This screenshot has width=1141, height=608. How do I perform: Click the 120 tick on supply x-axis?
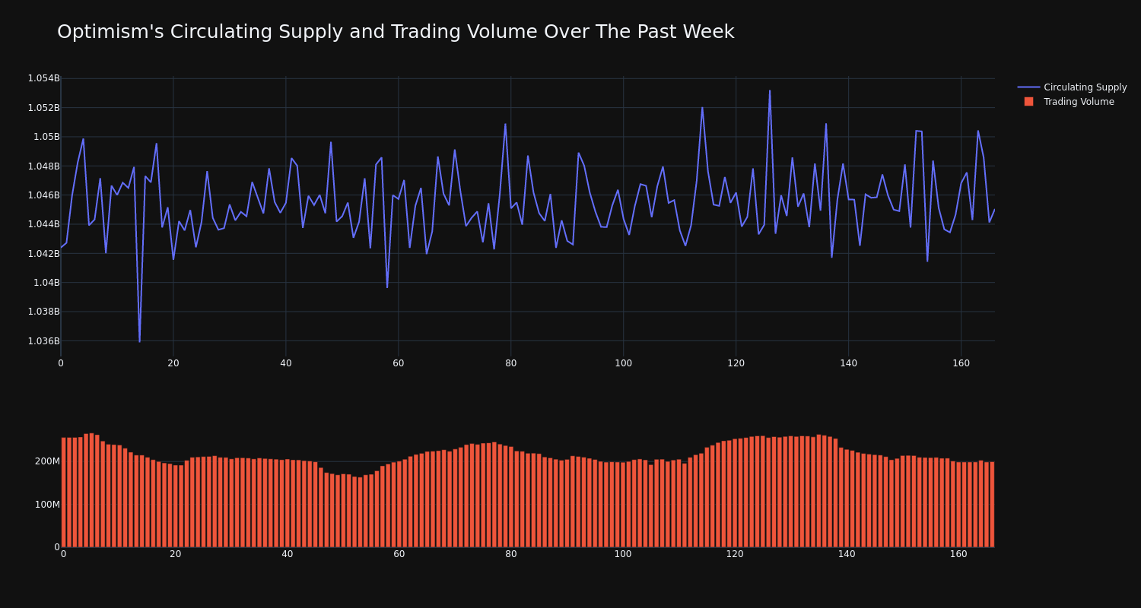tap(736, 363)
